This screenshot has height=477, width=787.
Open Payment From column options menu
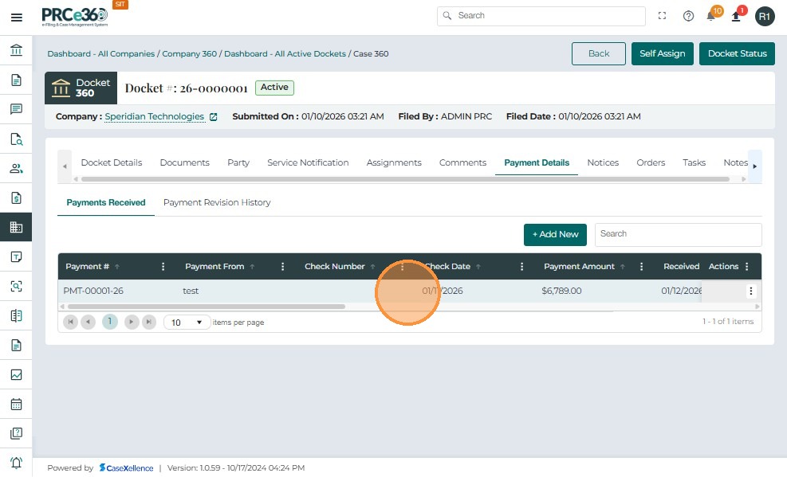[x=282, y=267]
